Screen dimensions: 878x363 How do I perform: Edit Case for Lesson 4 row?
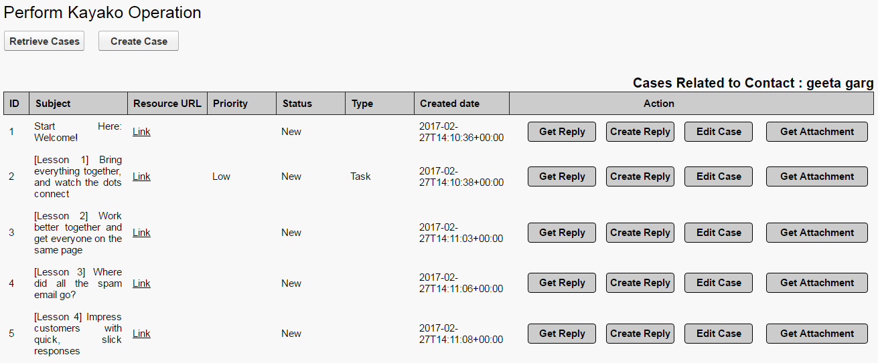coord(719,334)
